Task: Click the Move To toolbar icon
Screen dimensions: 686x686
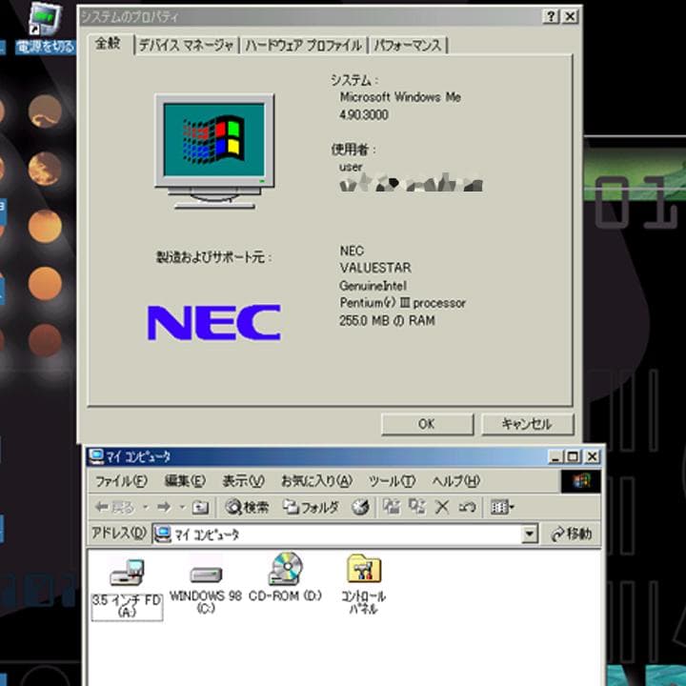Action: pyautogui.click(x=392, y=508)
